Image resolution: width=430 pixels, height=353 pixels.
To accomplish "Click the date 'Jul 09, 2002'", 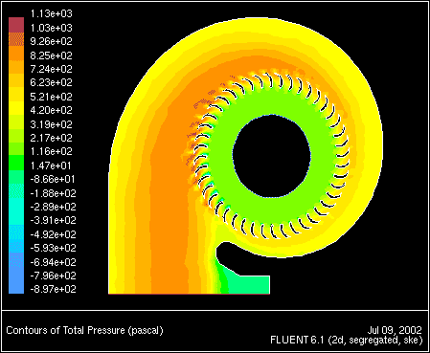I will pos(395,330).
